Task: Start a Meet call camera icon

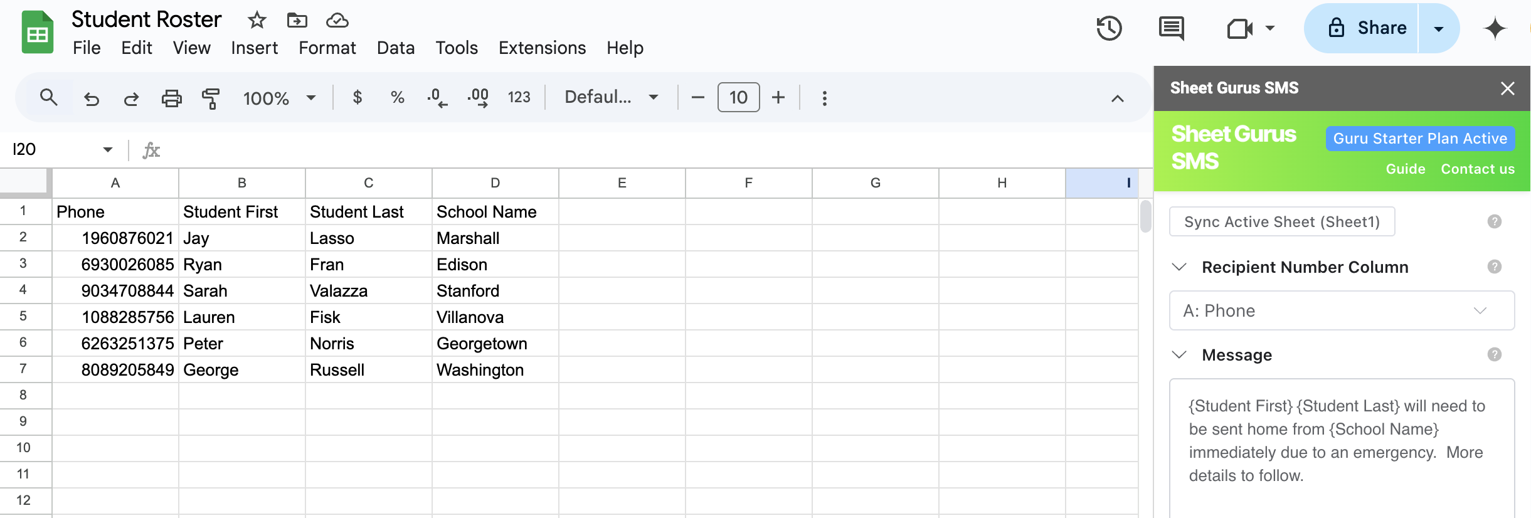Action: click(x=1239, y=28)
